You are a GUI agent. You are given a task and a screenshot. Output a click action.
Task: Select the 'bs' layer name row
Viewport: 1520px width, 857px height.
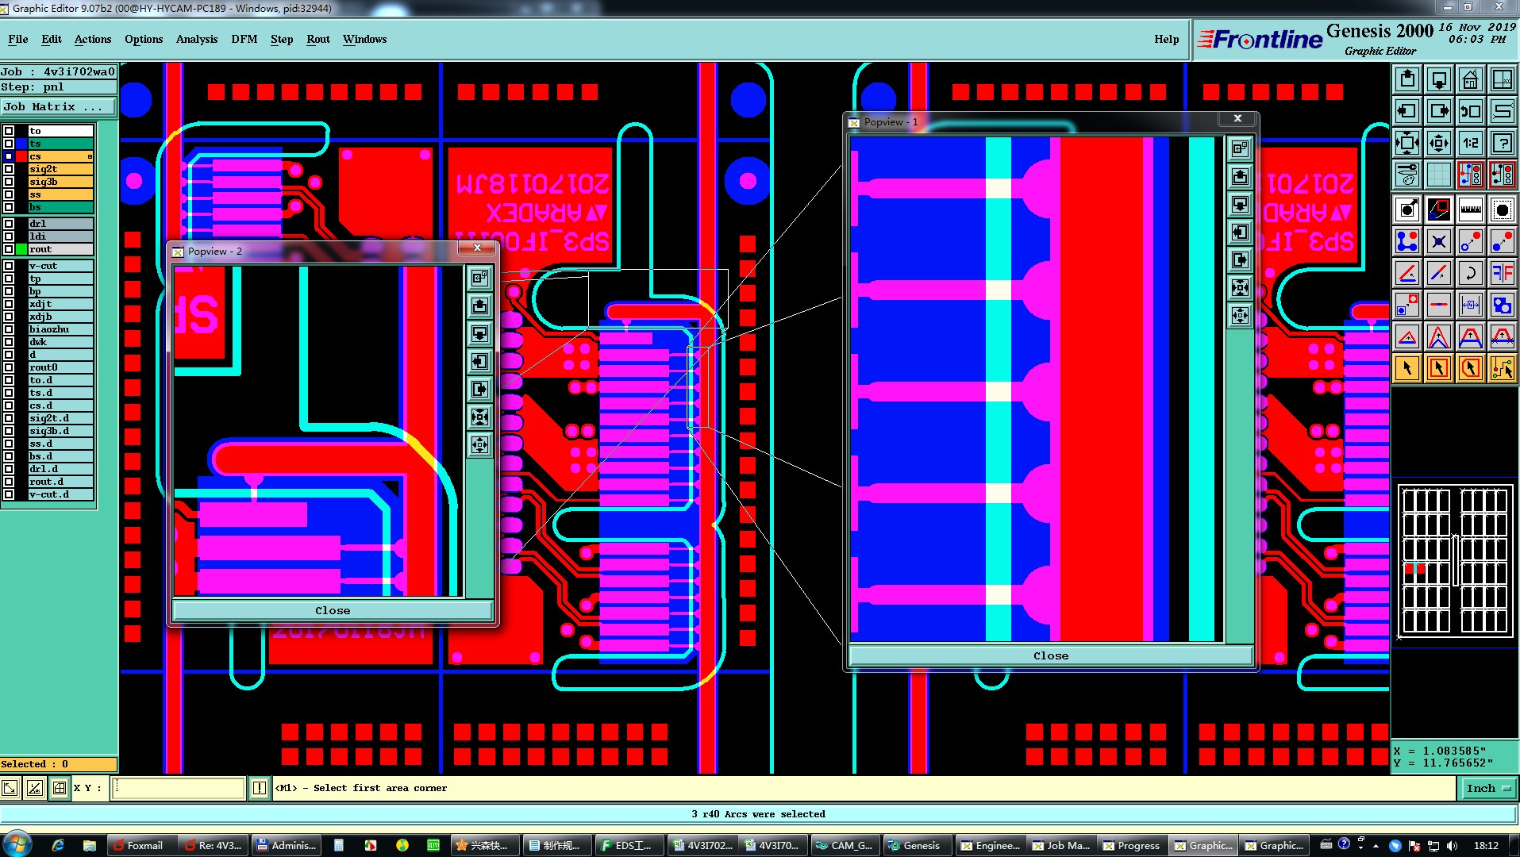(61, 207)
